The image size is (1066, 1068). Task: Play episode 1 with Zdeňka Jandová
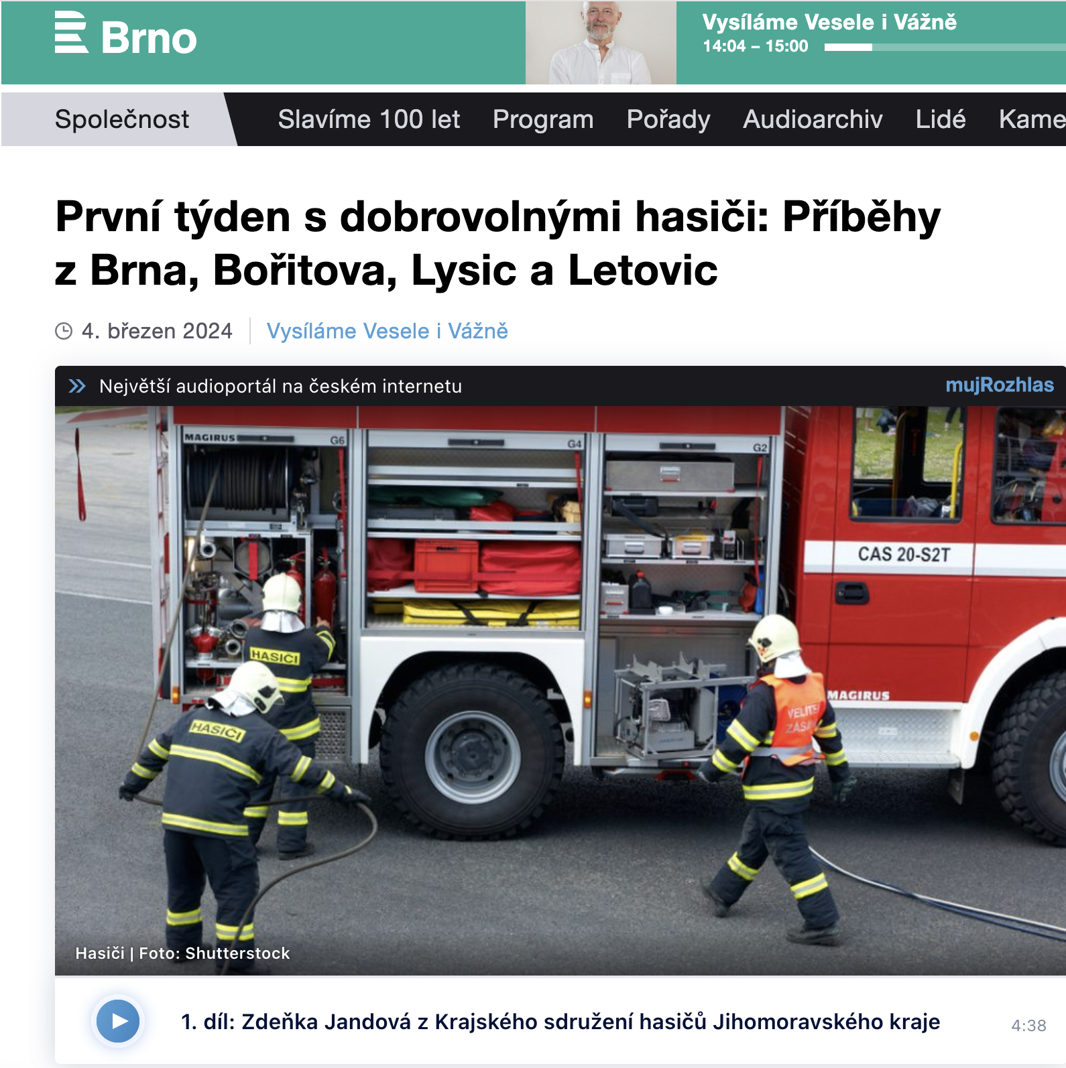118,1021
